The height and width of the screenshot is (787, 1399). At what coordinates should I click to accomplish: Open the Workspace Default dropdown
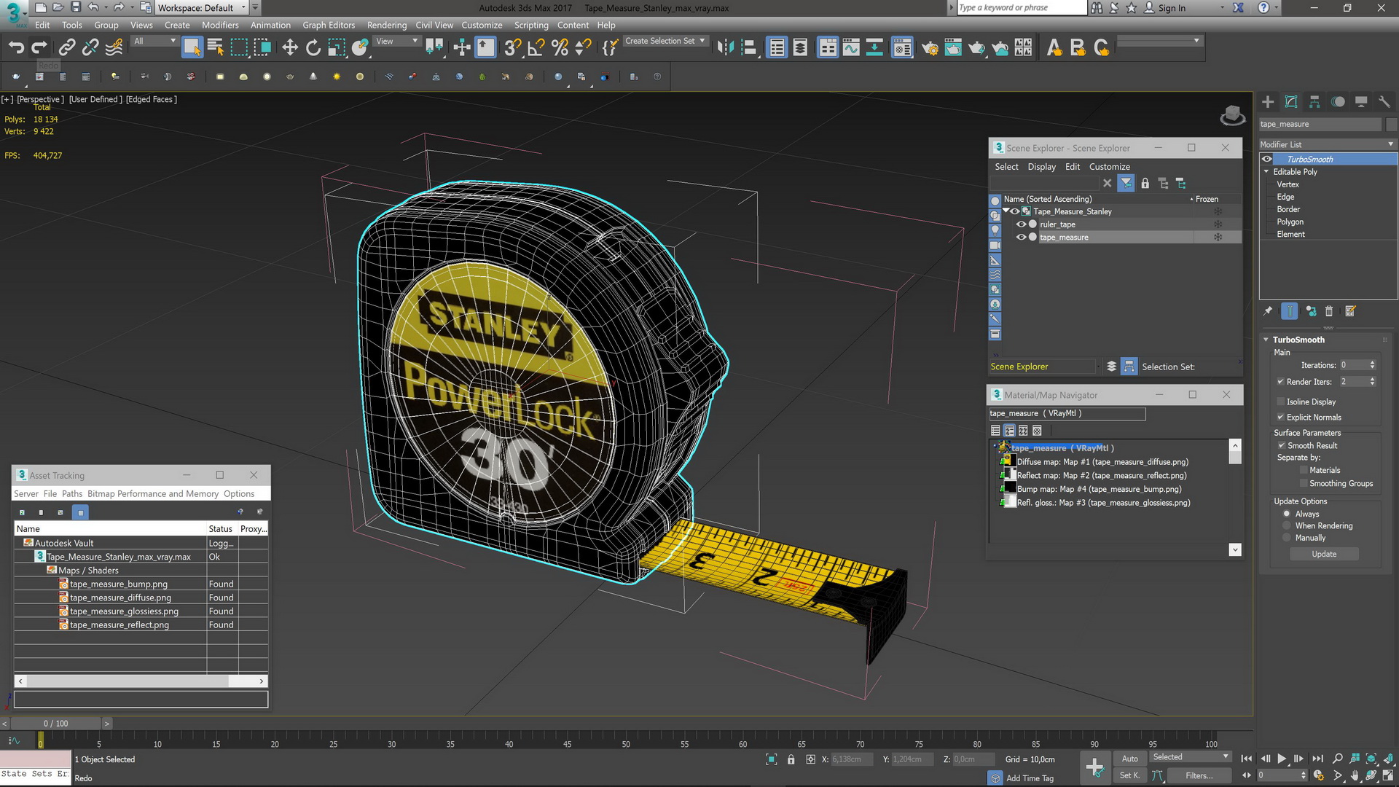[202, 8]
